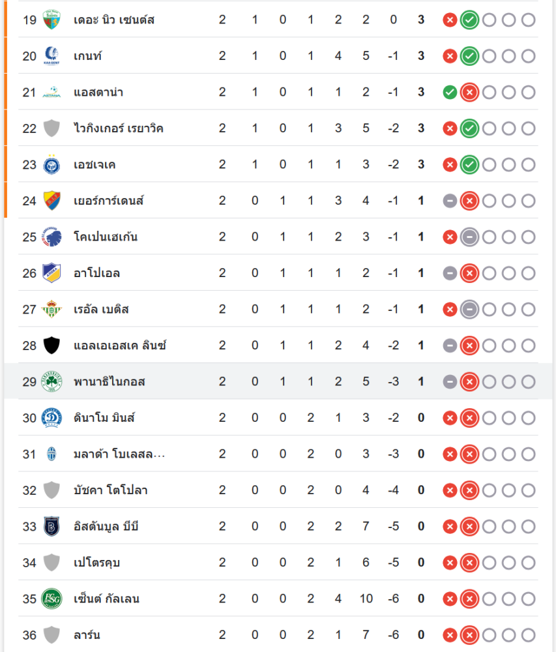Click The New Saints' green win result icon
Image resolution: width=556 pixels, height=652 pixels.
pos(469,20)
